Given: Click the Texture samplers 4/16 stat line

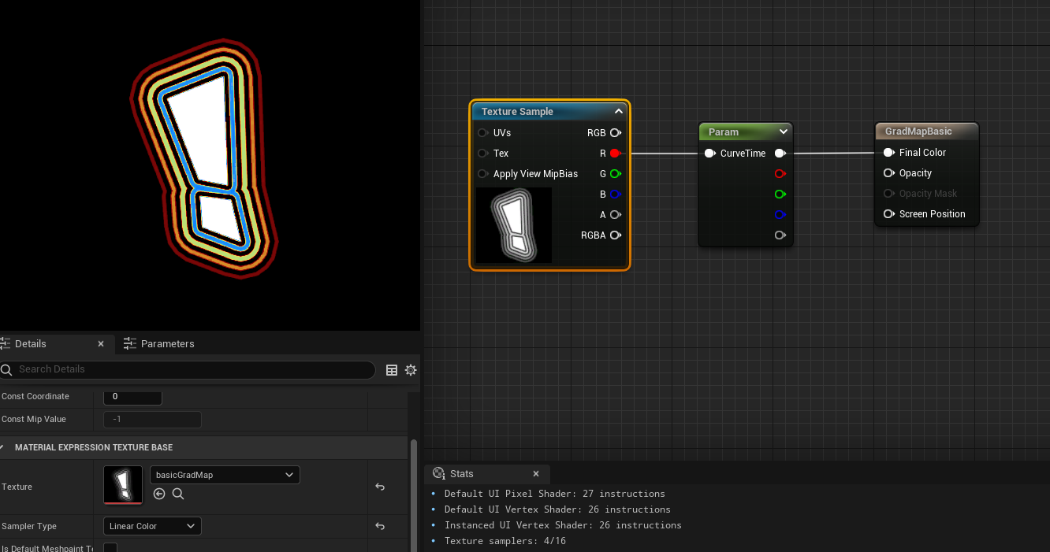Looking at the screenshot, I should [x=505, y=541].
